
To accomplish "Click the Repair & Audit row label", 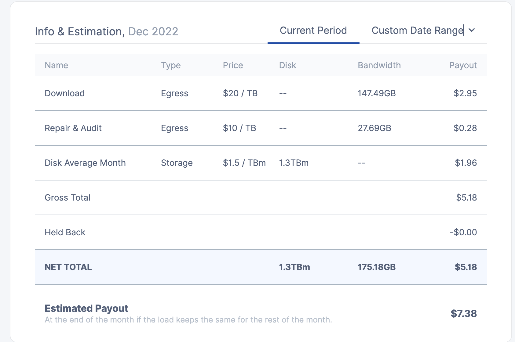I will tap(73, 128).
